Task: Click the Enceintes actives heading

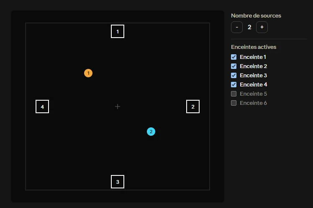Action: pos(254,47)
